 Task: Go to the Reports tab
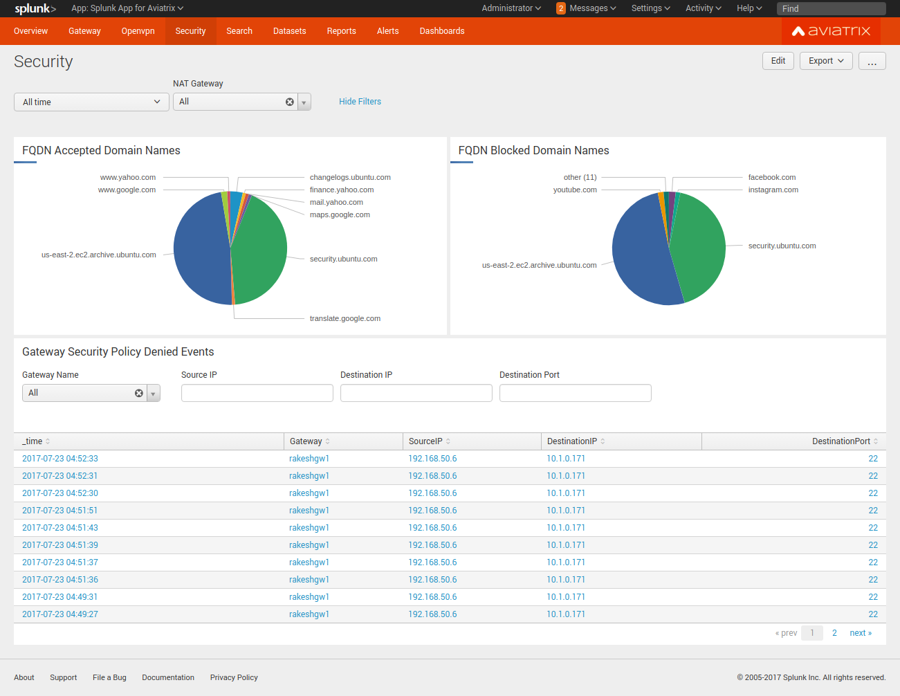[342, 31]
